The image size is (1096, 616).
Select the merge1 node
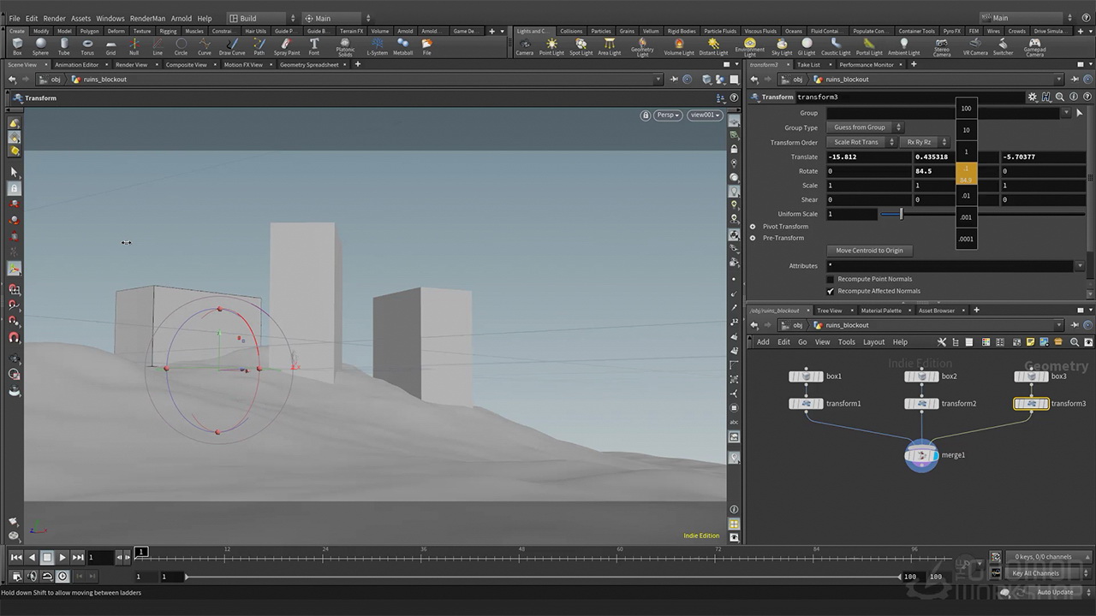921,455
